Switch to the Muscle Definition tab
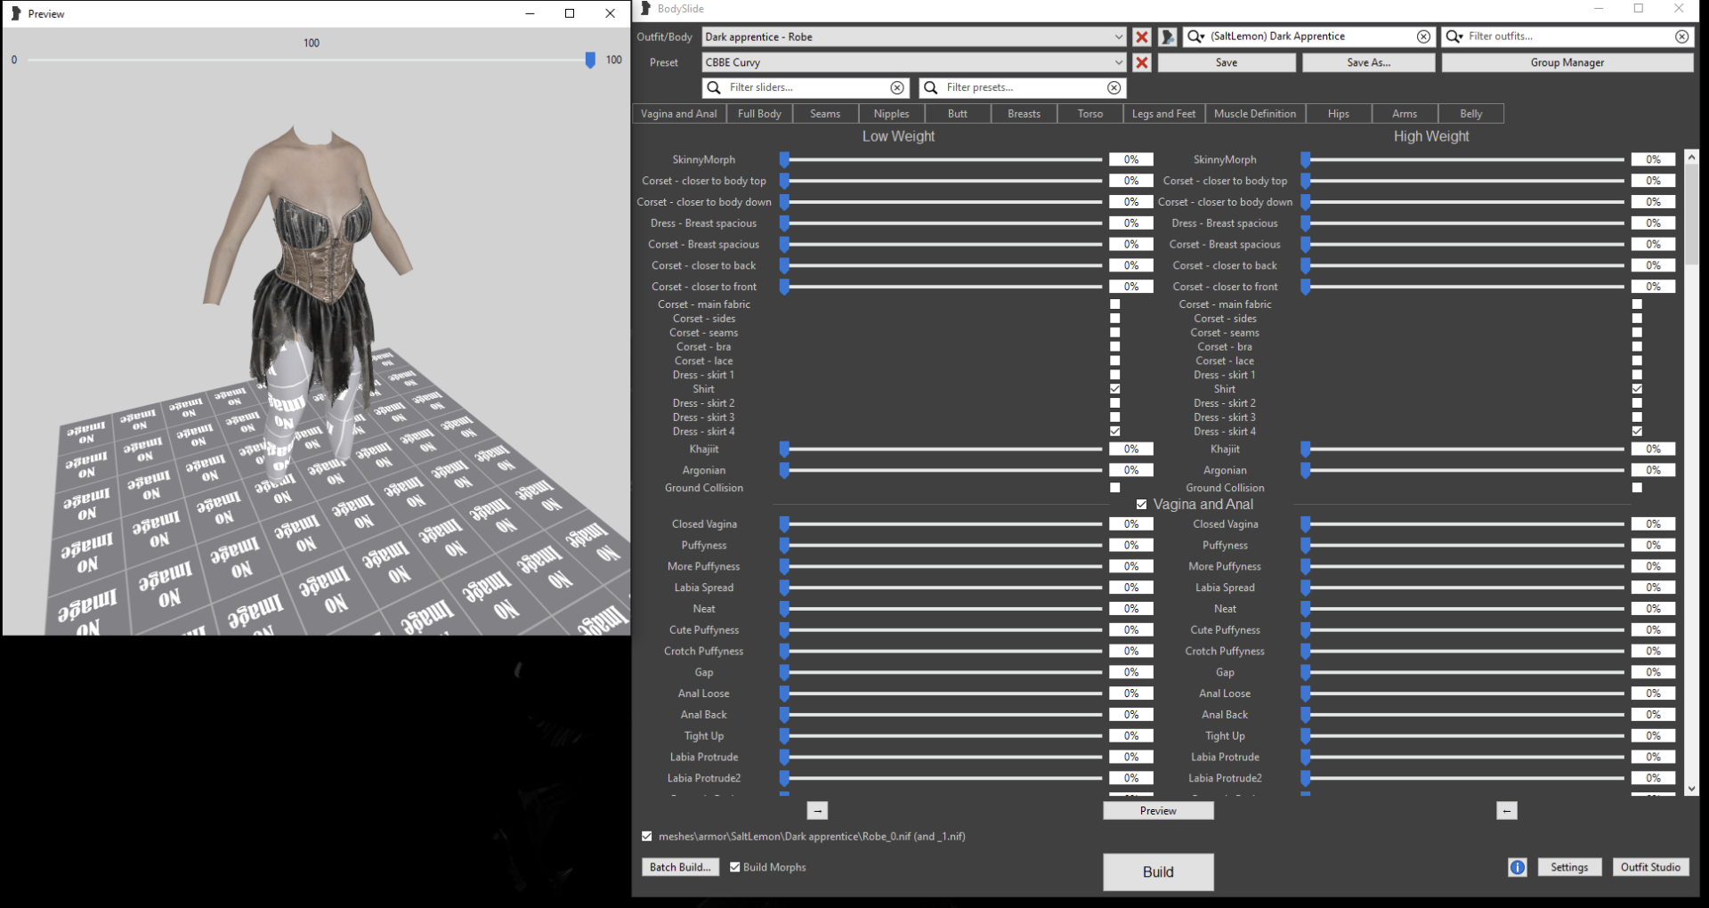The image size is (1709, 908). pos(1255,114)
